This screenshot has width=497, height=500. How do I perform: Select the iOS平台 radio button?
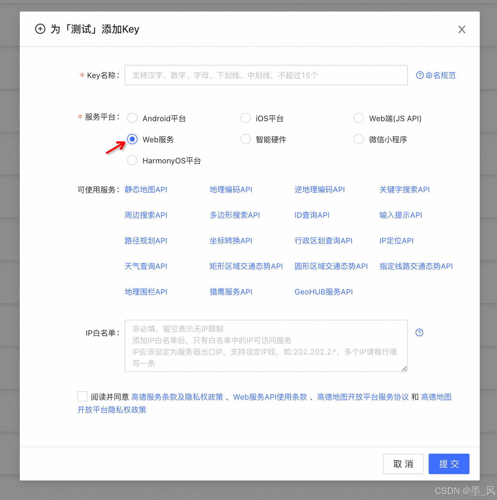coord(245,118)
